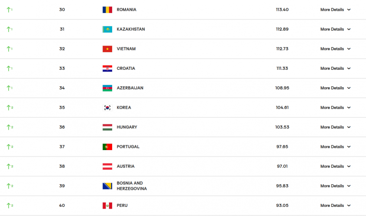The height and width of the screenshot is (216, 366).
Task: Click the Romania flag icon
Action: coord(107,10)
